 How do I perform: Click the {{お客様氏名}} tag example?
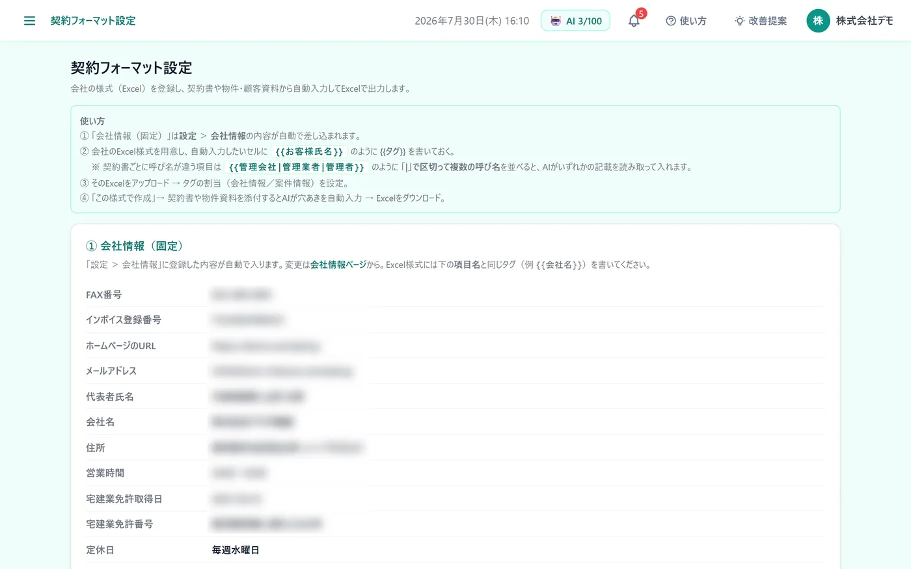[309, 152]
